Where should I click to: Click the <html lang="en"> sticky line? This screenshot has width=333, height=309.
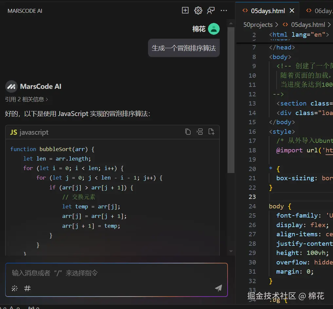(x=299, y=34)
